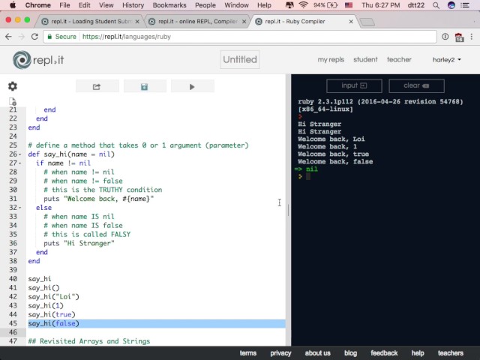Click the Secure padlock site info

pos(61,37)
